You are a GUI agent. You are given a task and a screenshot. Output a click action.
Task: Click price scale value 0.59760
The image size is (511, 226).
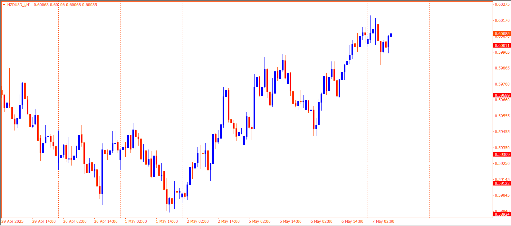(x=502, y=84)
